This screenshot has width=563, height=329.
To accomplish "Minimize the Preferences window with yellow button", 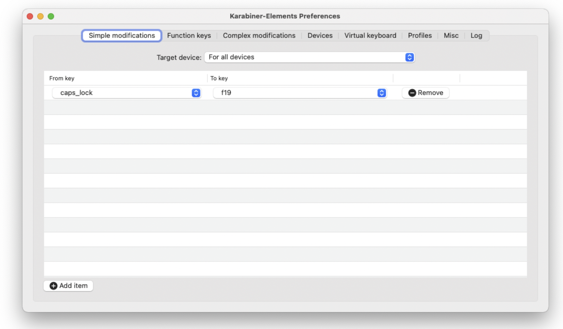I will 41,16.
